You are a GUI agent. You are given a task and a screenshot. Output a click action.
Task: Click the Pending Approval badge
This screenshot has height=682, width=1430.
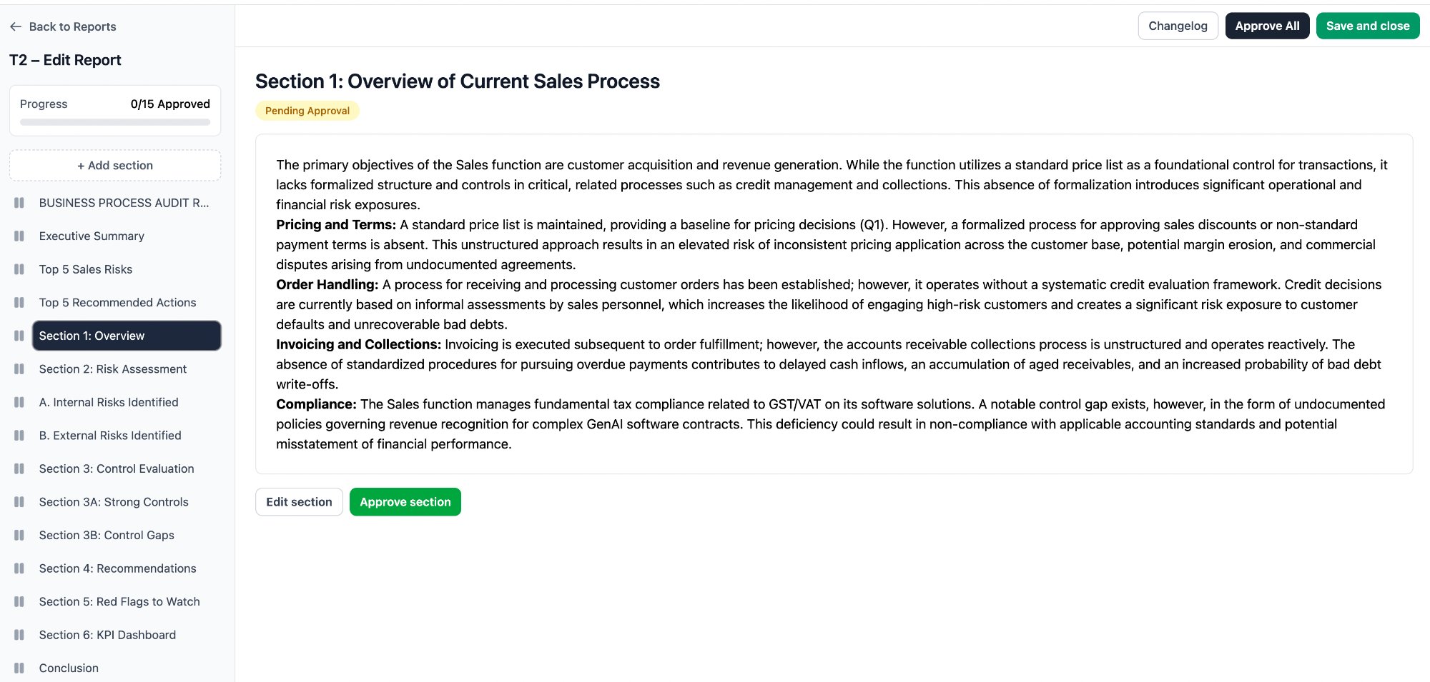pyautogui.click(x=307, y=110)
